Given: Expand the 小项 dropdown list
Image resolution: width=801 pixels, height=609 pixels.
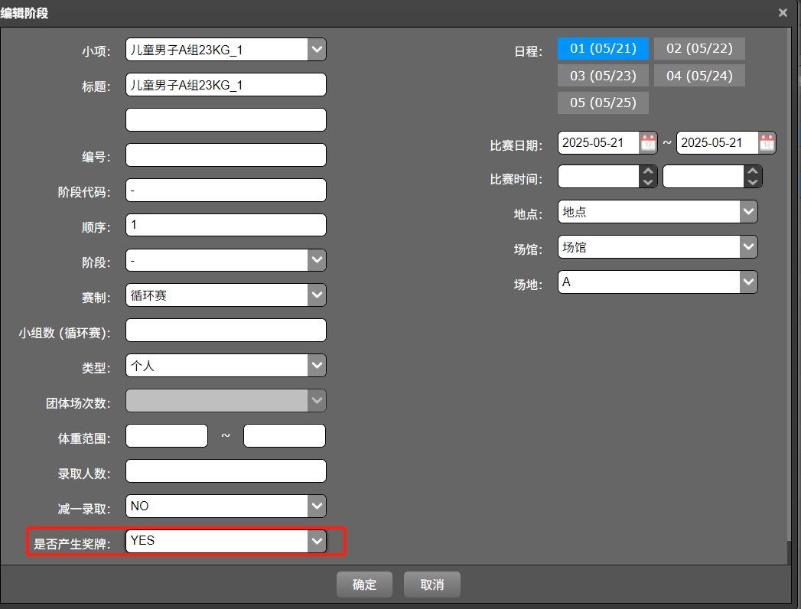Looking at the screenshot, I should 317,50.
